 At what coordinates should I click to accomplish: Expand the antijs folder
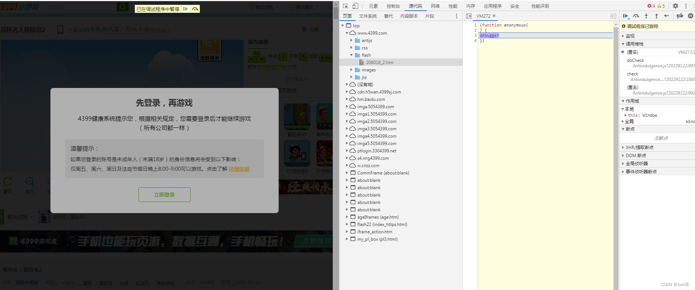(351, 40)
